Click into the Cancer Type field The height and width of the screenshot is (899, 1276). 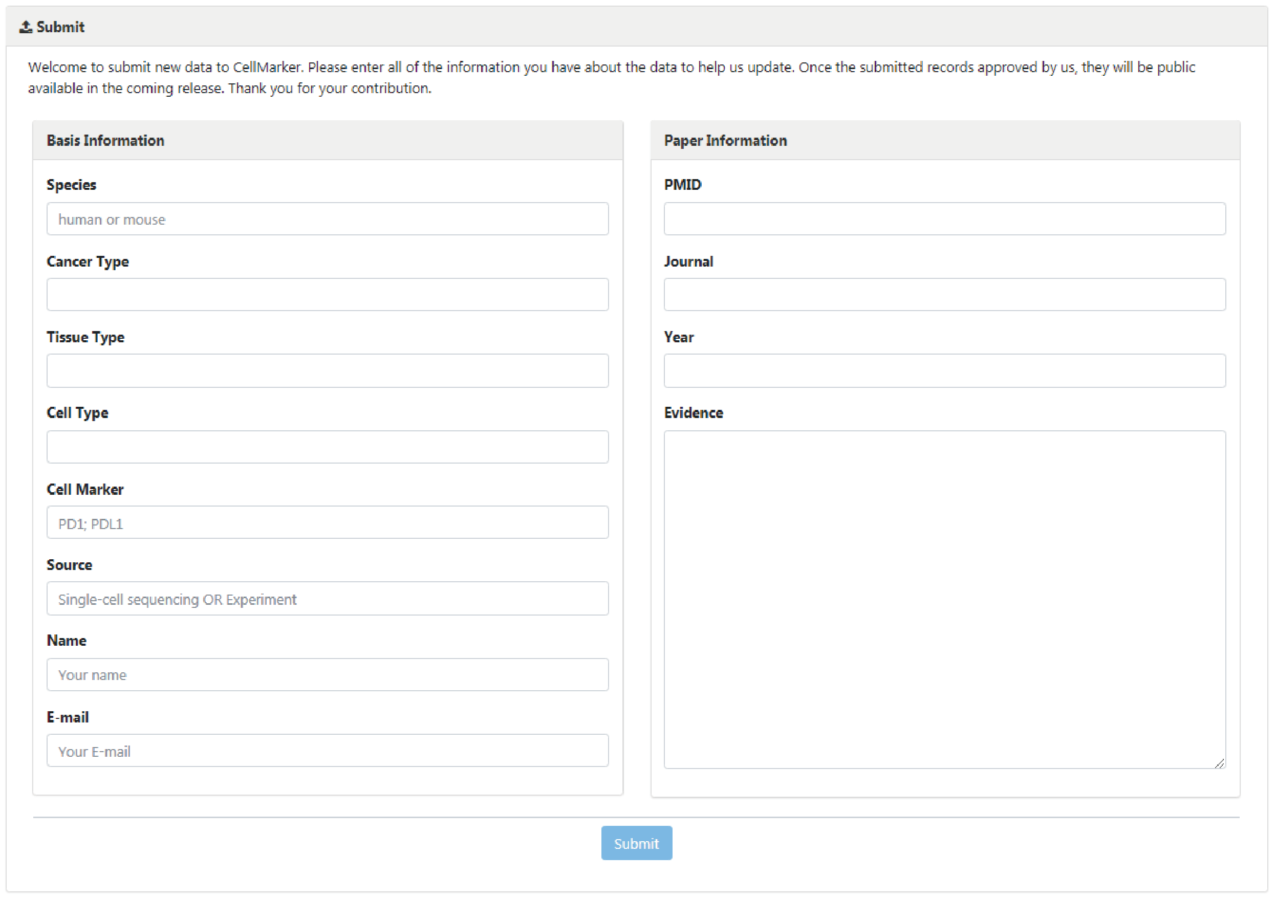tap(328, 295)
